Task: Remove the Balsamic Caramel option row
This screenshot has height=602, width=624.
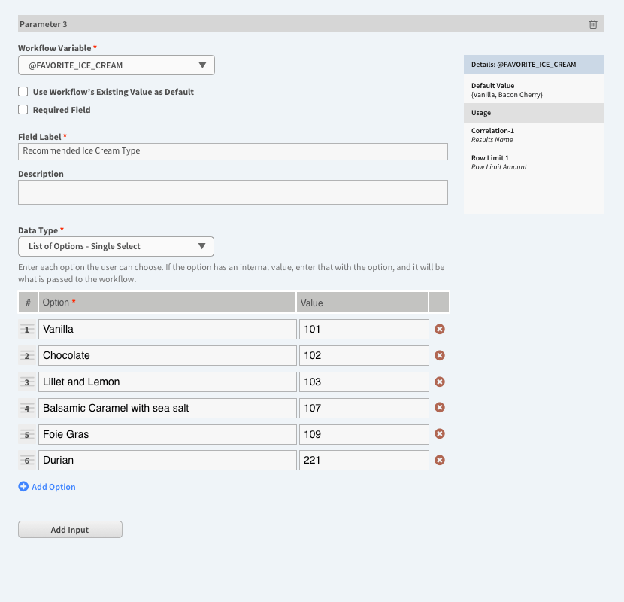Action: point(439,407)
